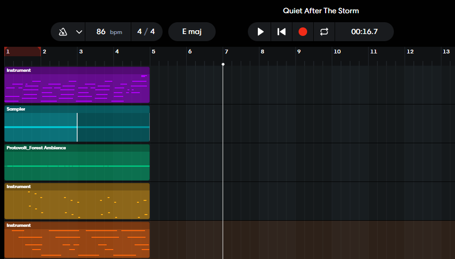Select the Protovolt_Forest Ambience audio clip
The image size is (455, 259).
pyautogui.click(x=77, y=162)
